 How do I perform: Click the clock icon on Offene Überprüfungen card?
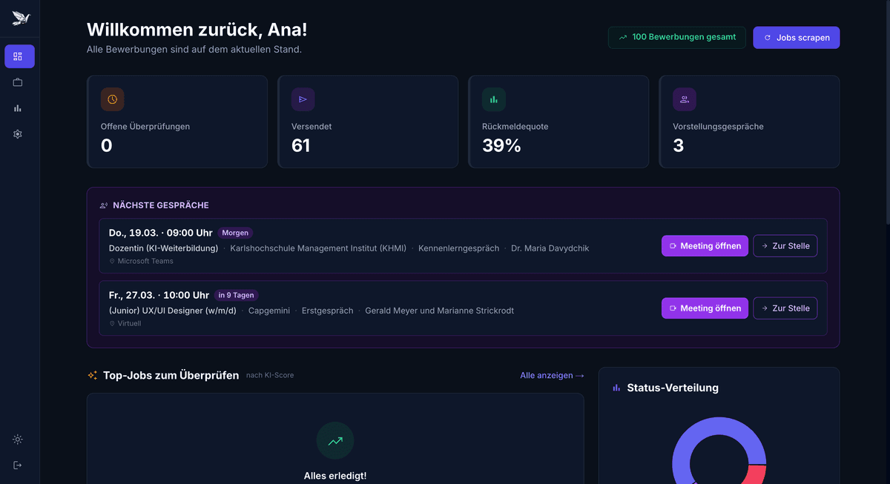pos(112,99)
